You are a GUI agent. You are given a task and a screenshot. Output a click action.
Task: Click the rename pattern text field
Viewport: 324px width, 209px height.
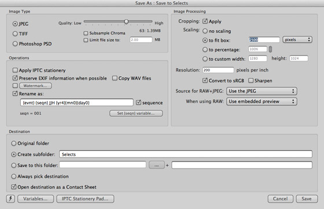[77, 102]
